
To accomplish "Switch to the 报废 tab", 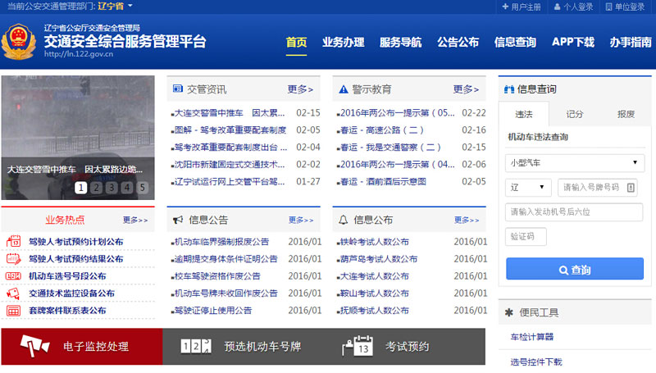I will (x=626, y=114).
